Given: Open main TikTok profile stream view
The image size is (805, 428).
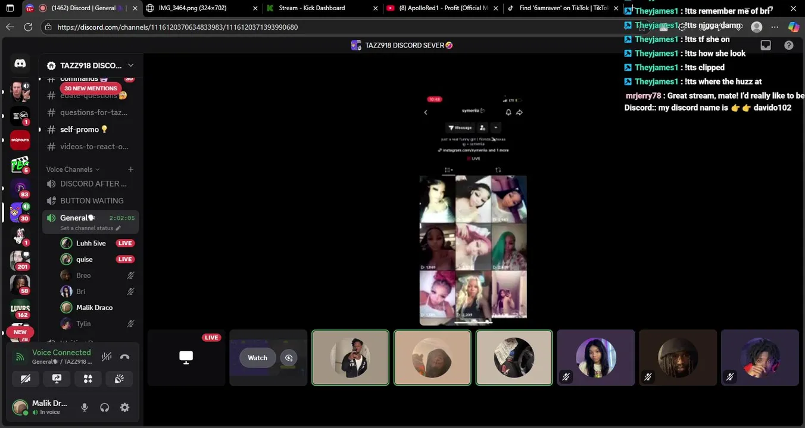Looking at the screenshot, I should (x=473, y=209).
